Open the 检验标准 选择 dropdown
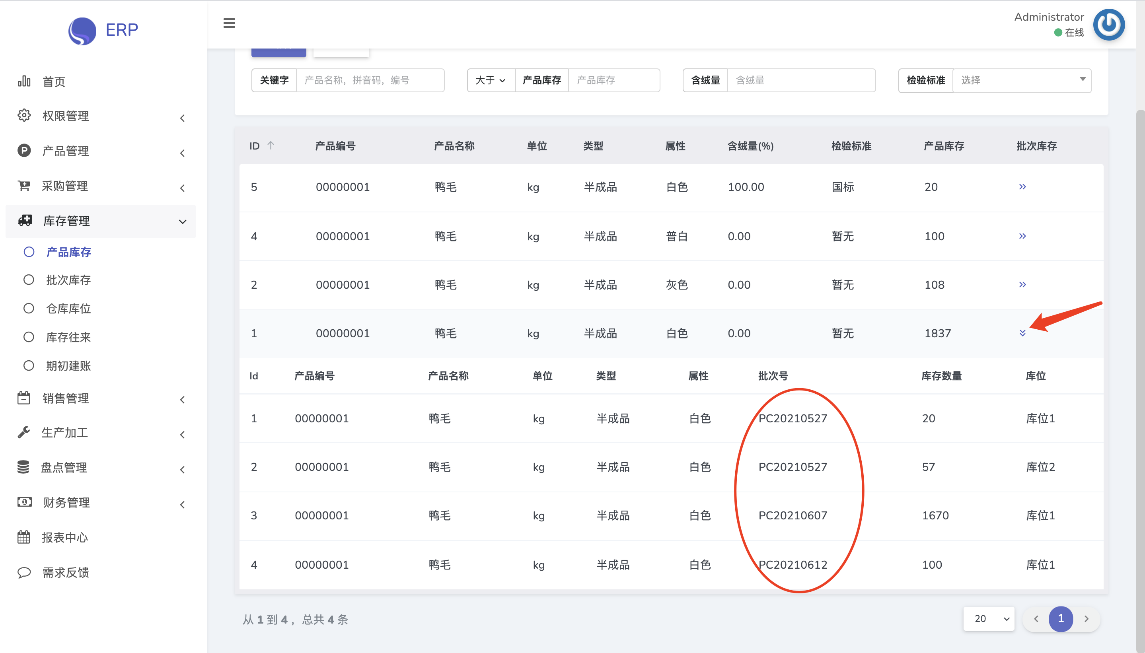1145x653 pixels. pos(1021,80)
